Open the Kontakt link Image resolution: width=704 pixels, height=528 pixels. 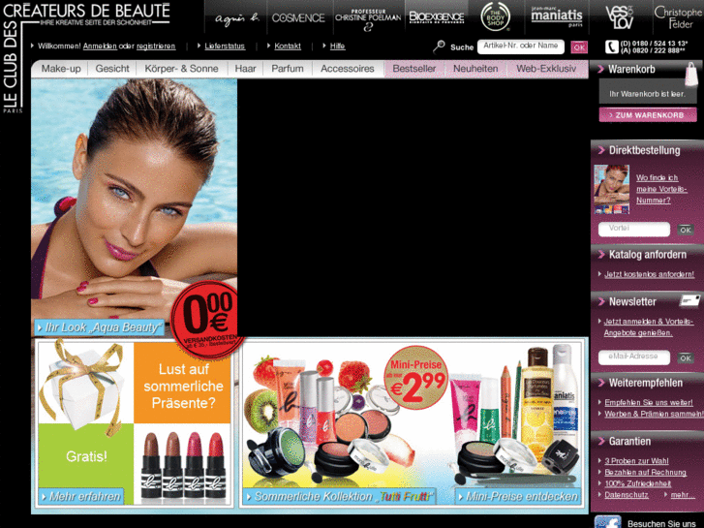[288, 46]
